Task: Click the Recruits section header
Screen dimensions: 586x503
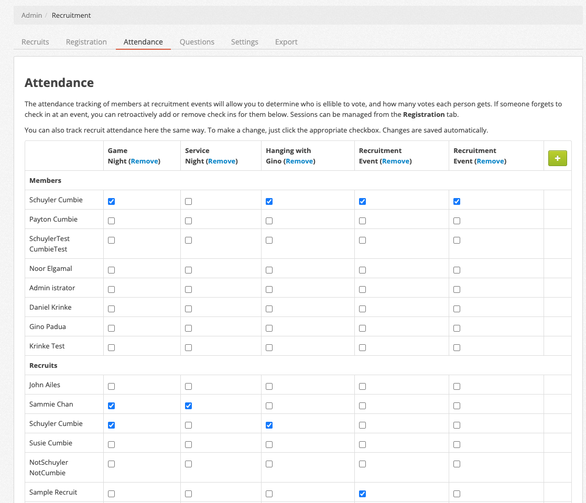Action: pyautogui.click(x=44, y=366)
